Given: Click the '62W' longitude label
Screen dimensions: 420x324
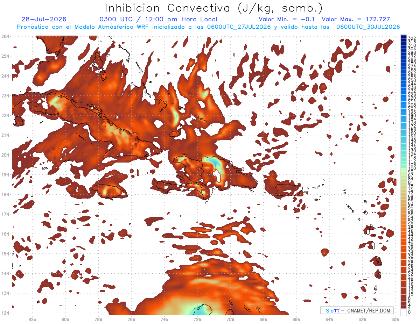Looking at the screenshot, I should [x=362, y=319].
